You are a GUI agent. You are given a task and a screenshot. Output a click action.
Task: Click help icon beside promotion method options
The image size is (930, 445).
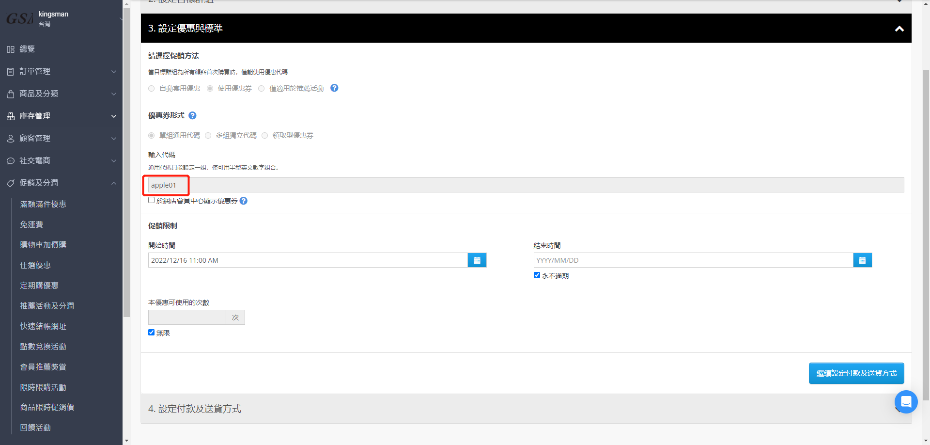[334, 88]
